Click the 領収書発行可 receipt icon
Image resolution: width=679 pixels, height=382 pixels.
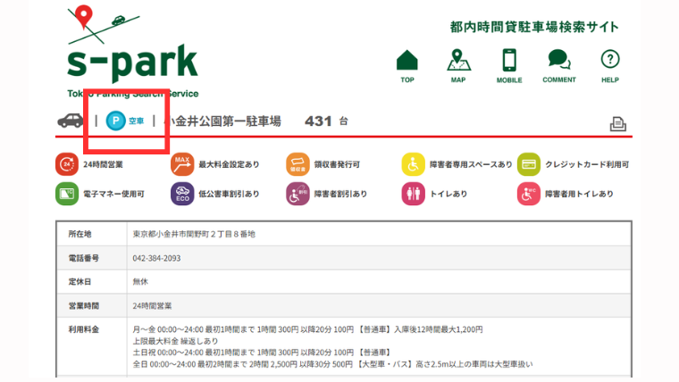coord(298,164)
